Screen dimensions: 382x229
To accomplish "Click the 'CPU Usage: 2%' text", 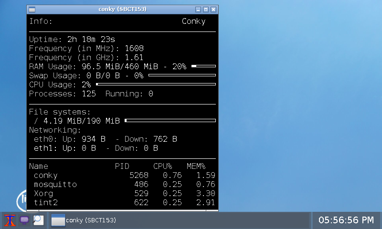I will 60,85.
